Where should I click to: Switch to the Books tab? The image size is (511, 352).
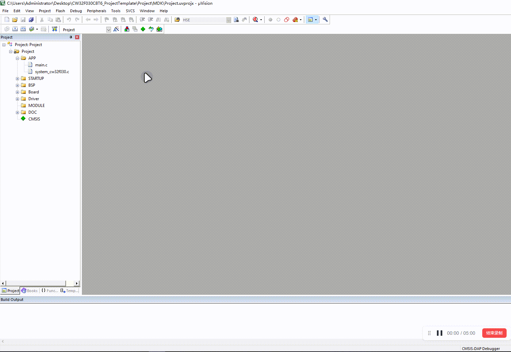(29, 291)
